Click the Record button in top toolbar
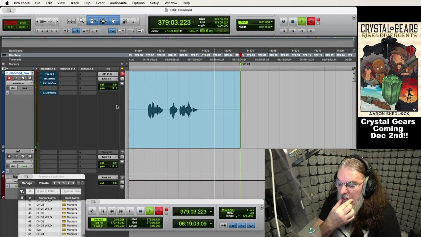421x237 pixels. click(x=311, y=22)
